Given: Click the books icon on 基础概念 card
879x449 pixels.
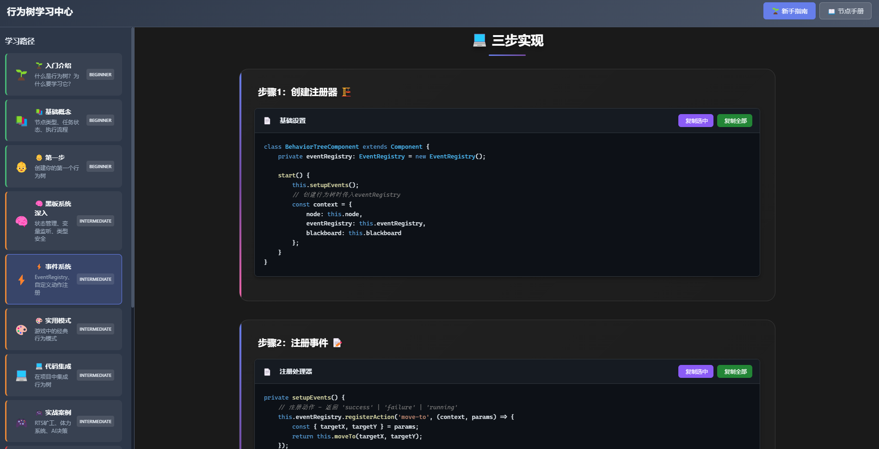Looking at the screenshot, I should [21, 121].
